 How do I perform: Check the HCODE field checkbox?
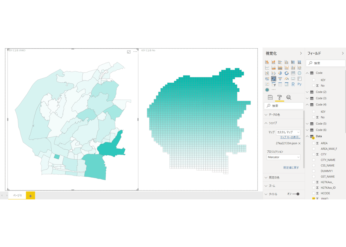[313, 193]
